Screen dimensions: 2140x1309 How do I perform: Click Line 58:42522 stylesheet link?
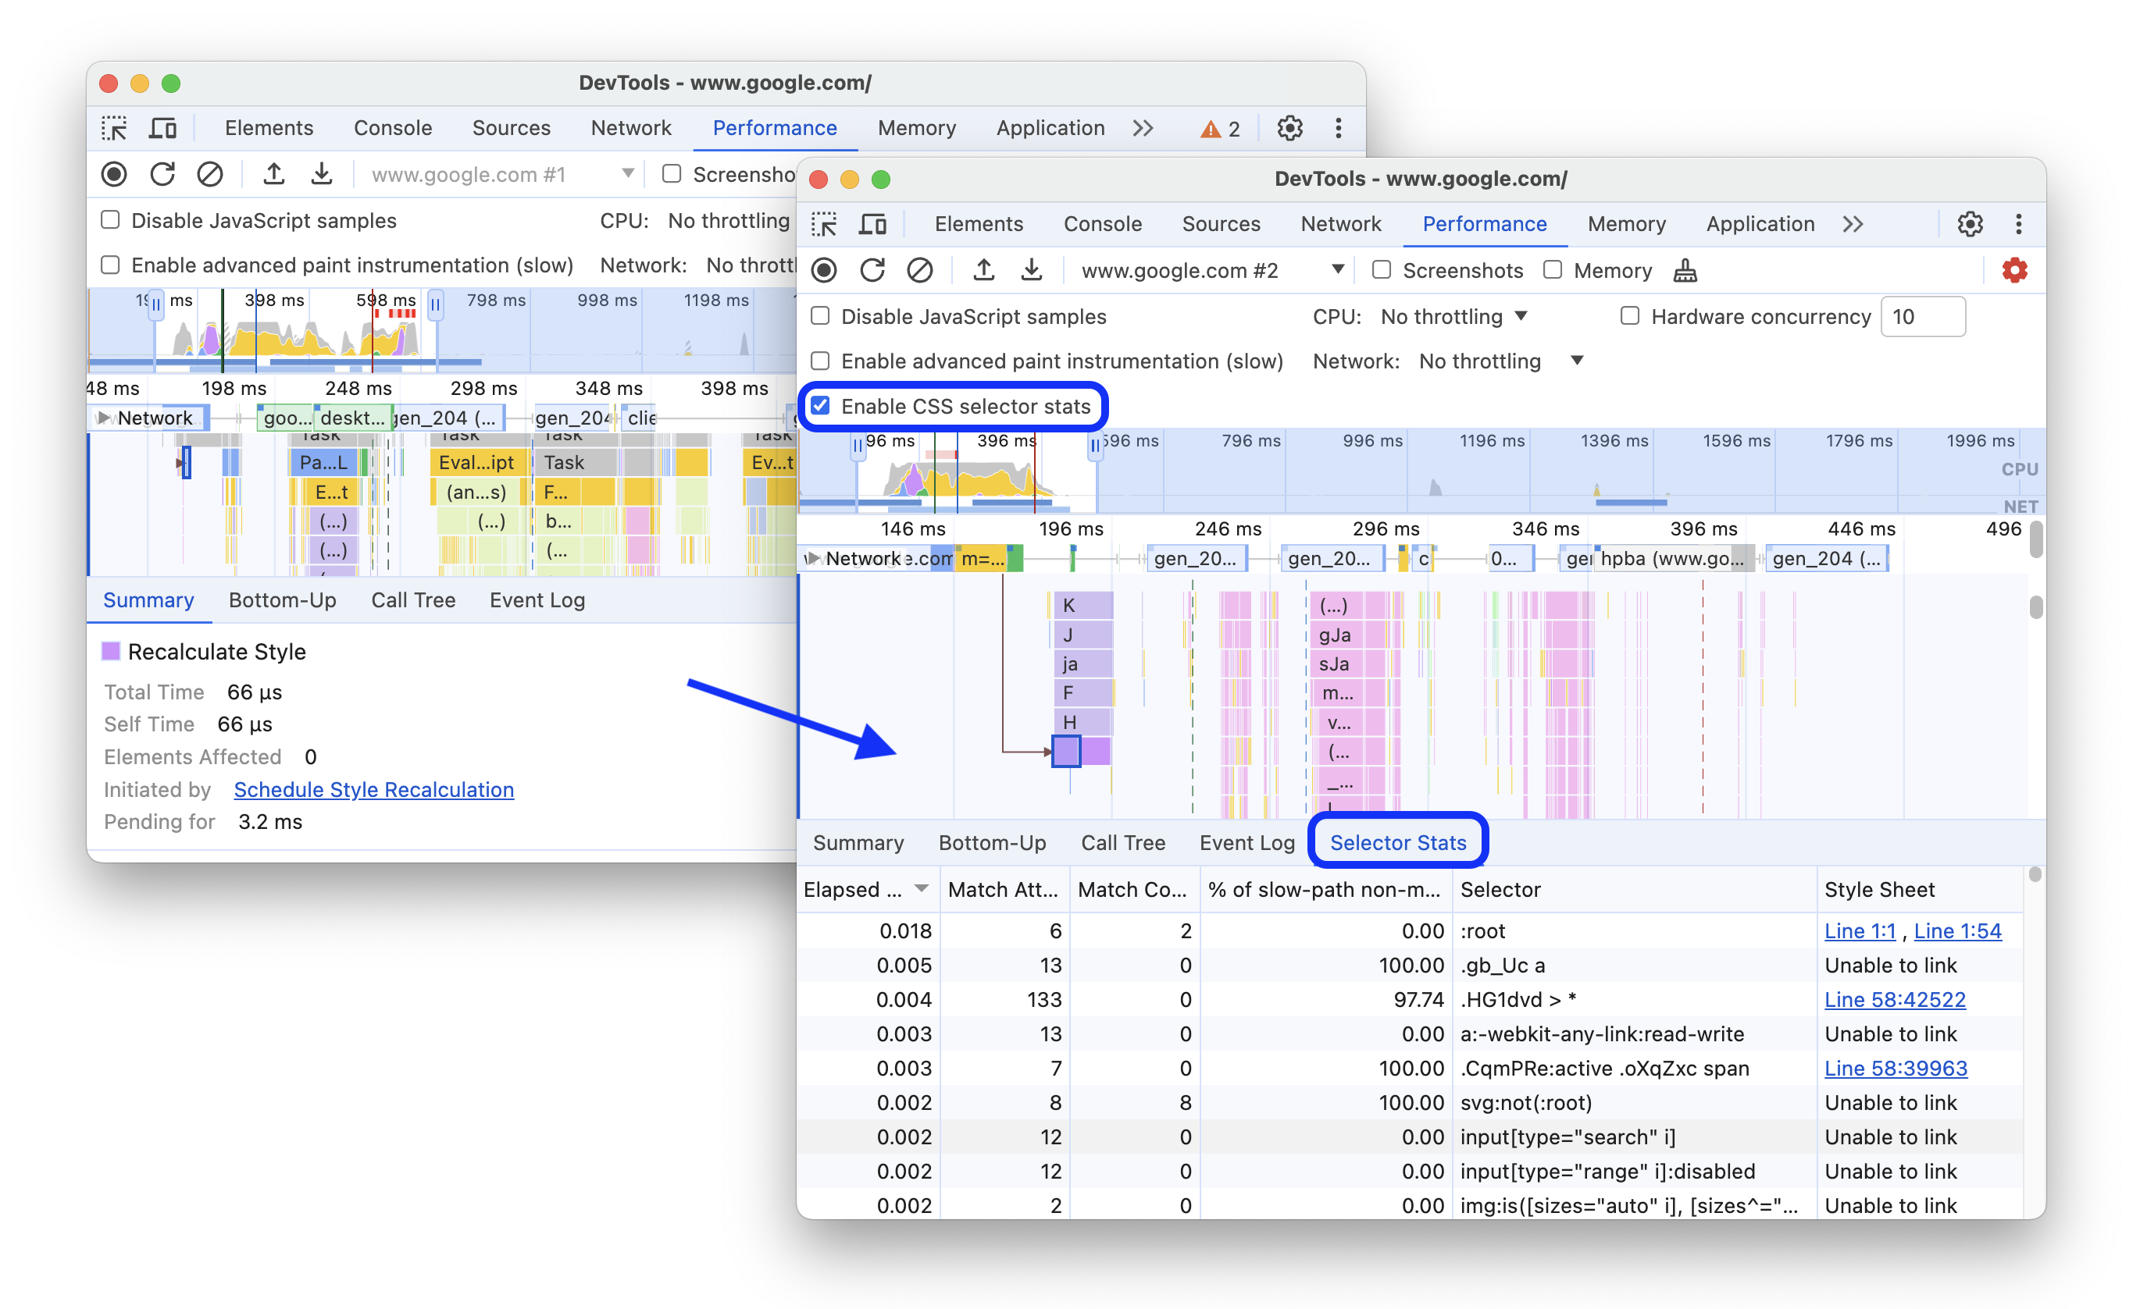point(1900,999)
